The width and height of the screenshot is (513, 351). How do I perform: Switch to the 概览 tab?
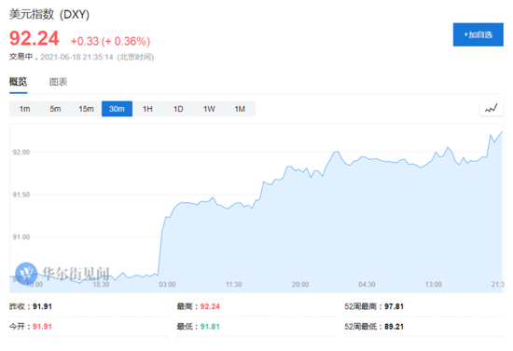coord(18,82)
